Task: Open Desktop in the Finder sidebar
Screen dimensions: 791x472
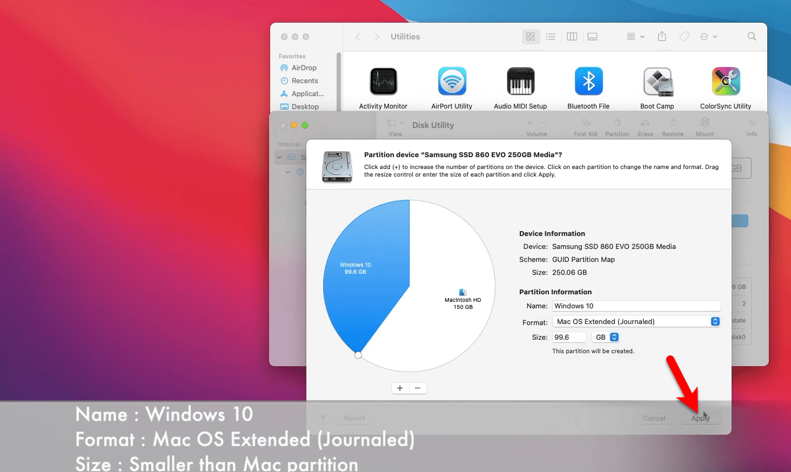Action: (x=306, y=107)
